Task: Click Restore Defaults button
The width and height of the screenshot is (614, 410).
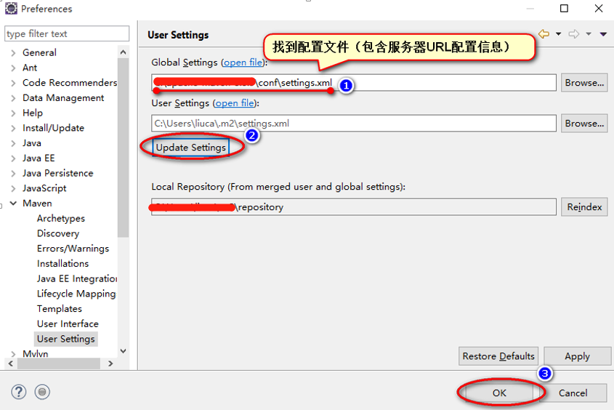Action: pyautogui.click(x=498, y=356)
